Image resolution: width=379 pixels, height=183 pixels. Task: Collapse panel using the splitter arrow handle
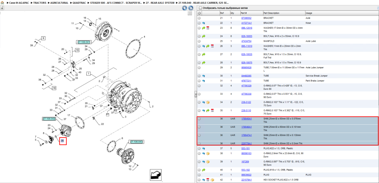click(x=196, y=95)
